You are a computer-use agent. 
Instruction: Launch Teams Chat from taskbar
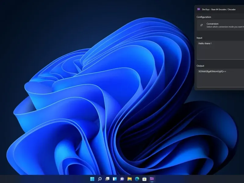(x=122, y=179)
